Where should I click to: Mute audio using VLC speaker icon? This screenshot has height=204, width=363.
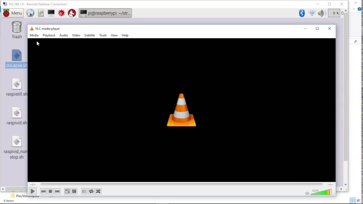click(307, 193)
